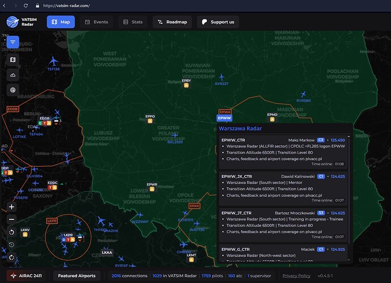Open the Roadmap tab
This screenshot has height=283, width=391.
tap(172, 22)
